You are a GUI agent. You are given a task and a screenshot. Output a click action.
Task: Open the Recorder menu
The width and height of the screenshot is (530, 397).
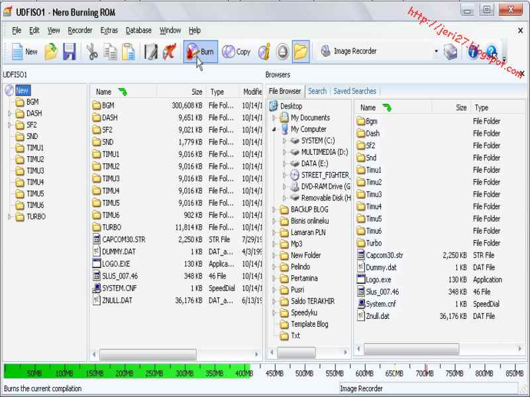79,30
